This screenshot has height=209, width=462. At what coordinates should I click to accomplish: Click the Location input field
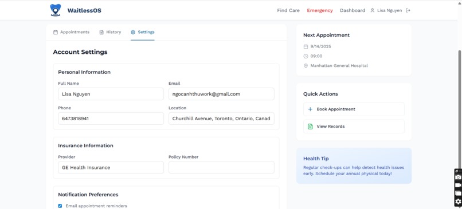coord(221,119)
